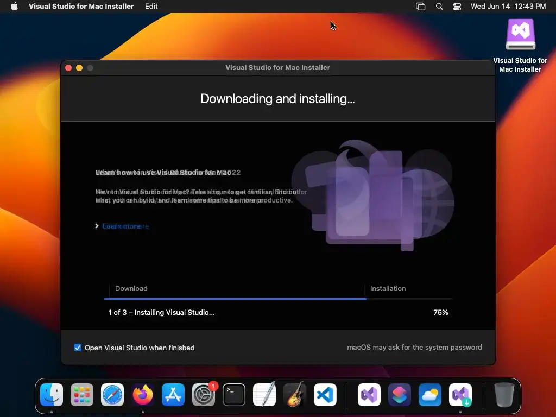
Task: Open System Settings with notification badge
Action: pos(204,395)
